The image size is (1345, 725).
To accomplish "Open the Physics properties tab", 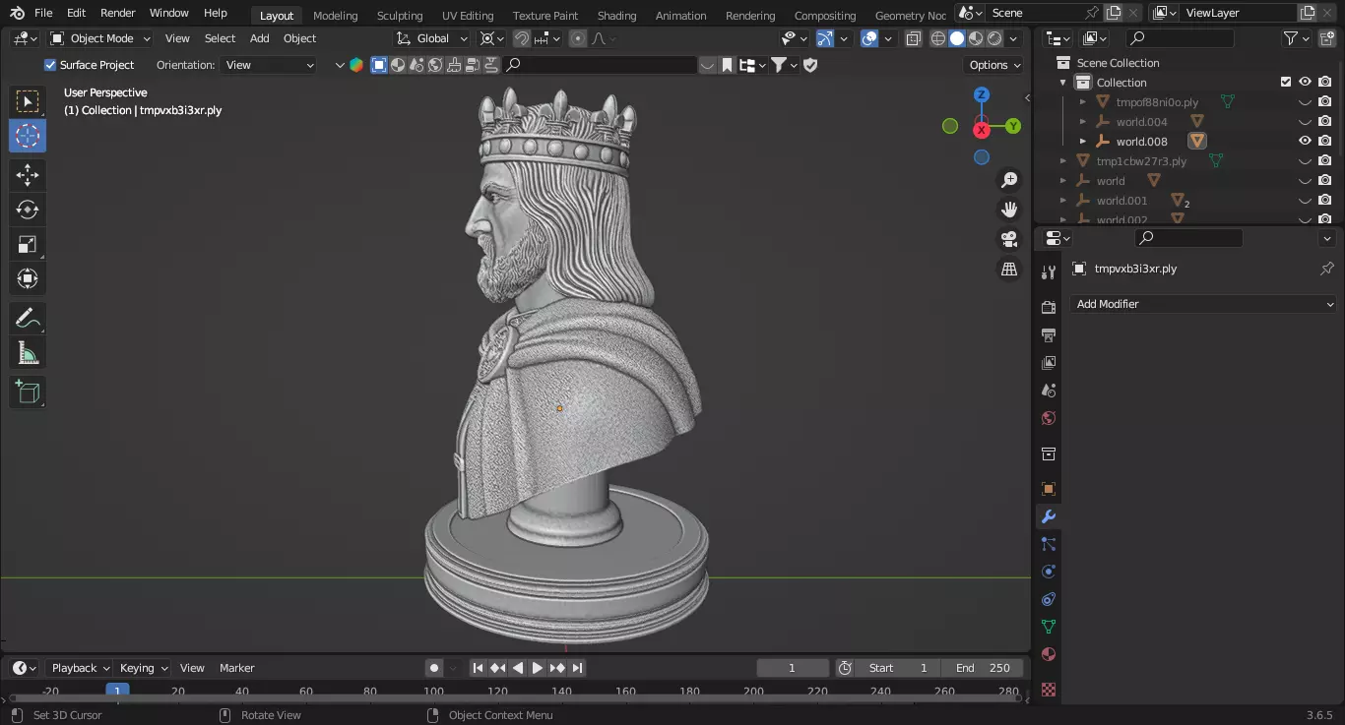I will (x=1049, y=572).
